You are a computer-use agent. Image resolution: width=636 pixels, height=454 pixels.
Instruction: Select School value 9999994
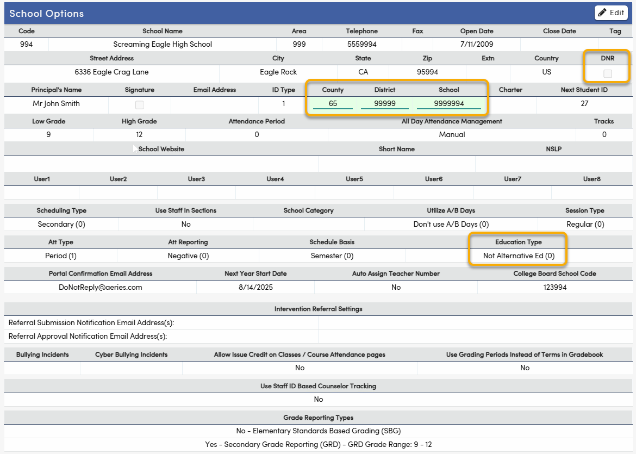[x=448, y=103]
